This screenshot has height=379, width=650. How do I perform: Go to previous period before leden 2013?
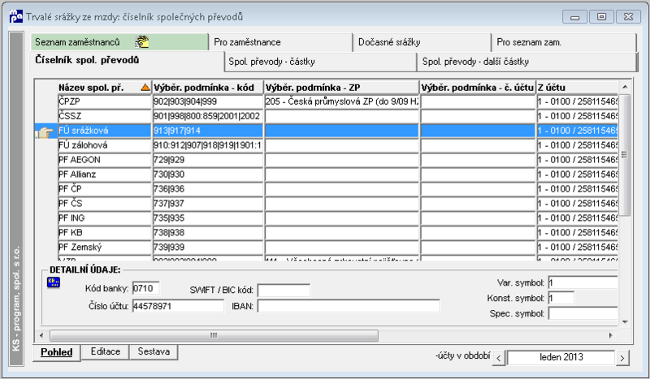(498, 358)
